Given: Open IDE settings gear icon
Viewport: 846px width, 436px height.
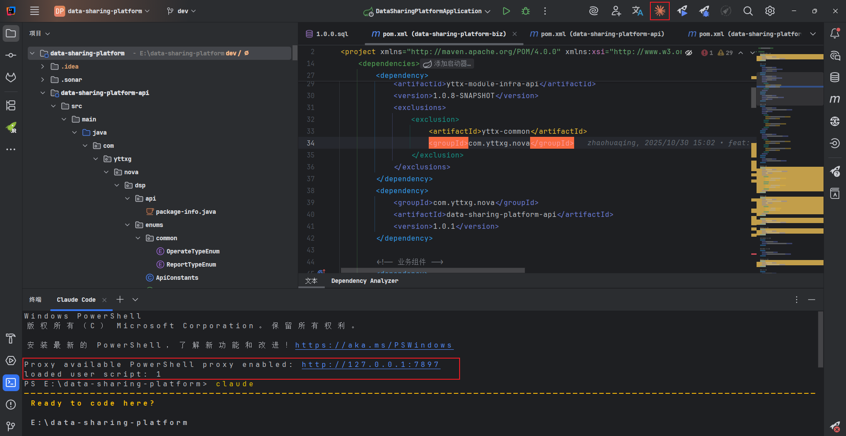Looking at the screenshot, I should tap(770, 11).
